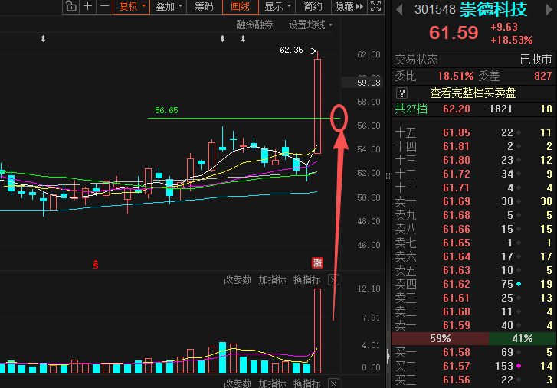Screen dimensions: 557x388
Task: Open the 设置均线 dropdown
Action: [x=310, y=24]
